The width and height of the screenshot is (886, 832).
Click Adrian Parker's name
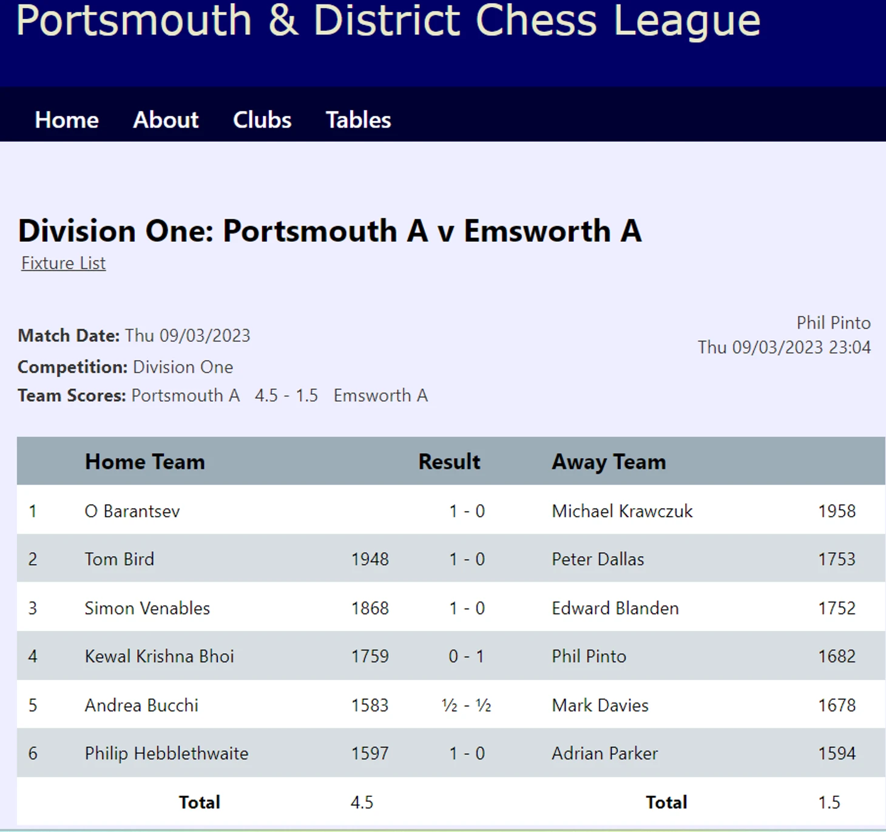pyautogui.click(x=604, y=753)
